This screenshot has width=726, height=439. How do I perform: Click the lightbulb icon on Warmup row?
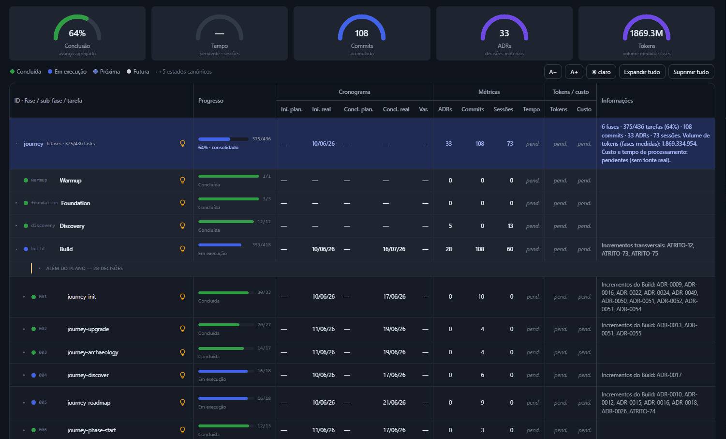182,180
